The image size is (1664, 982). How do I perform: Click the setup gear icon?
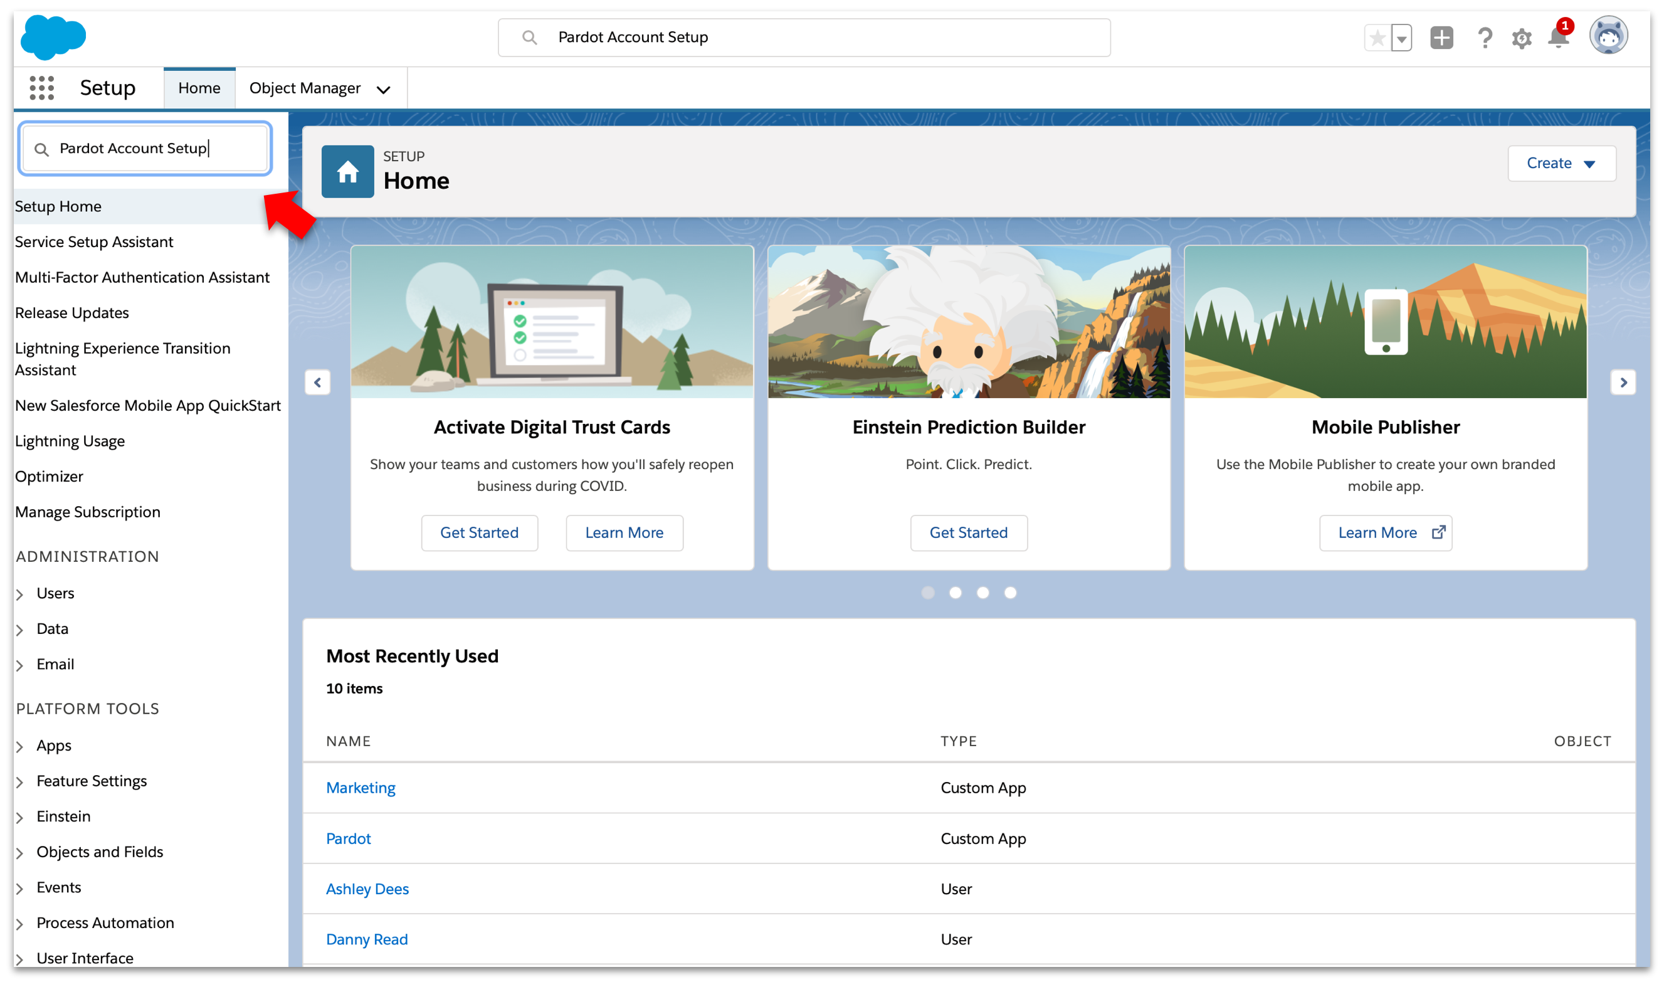[1521, 38]
